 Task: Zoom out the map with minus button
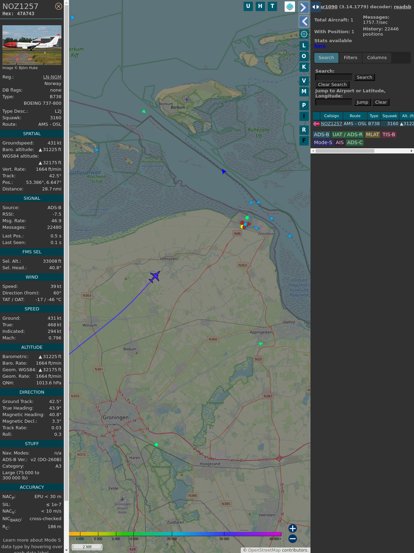293,538
